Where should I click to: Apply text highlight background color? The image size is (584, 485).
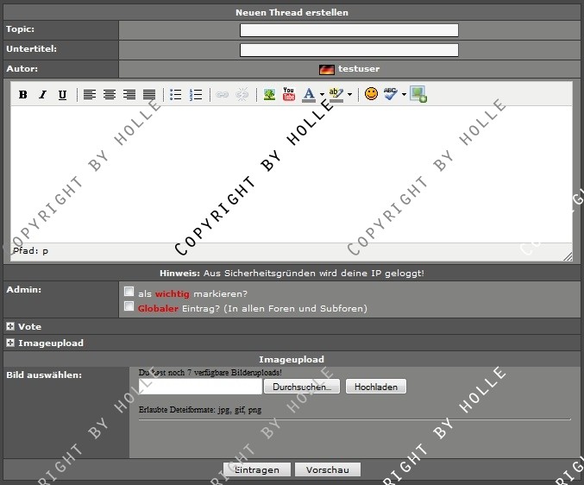coord(336,95)
